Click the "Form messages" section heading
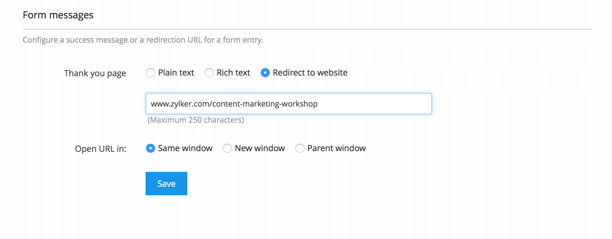This screenshot has width=612, height=239. (x=58, y=15)
